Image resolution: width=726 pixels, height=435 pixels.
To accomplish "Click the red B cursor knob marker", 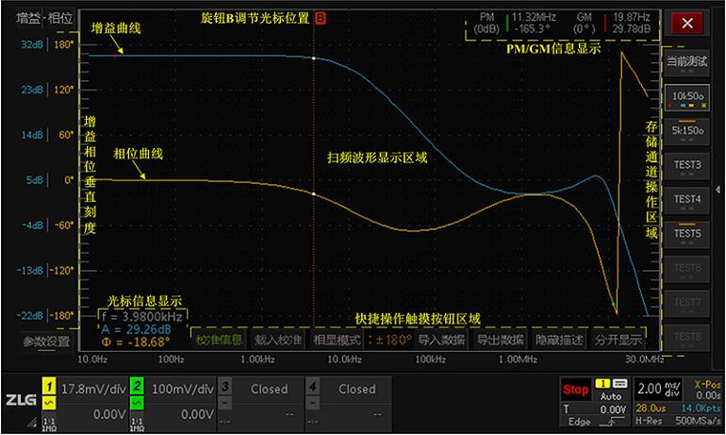I will 320,18.
